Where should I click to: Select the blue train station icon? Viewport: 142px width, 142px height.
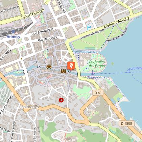point(14,31)
